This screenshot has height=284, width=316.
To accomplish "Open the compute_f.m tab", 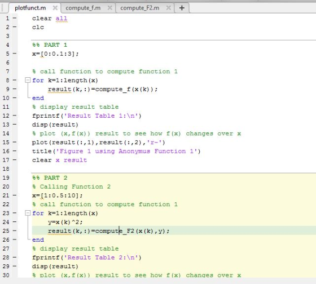I will (x=83, y=8).
